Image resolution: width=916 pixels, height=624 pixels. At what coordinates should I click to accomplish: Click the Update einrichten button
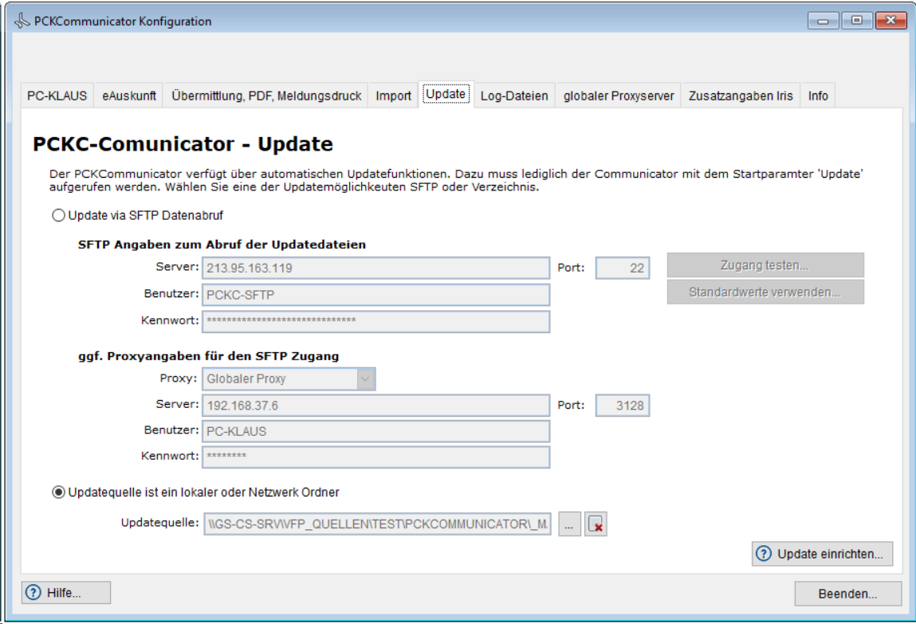coord(822,554)
